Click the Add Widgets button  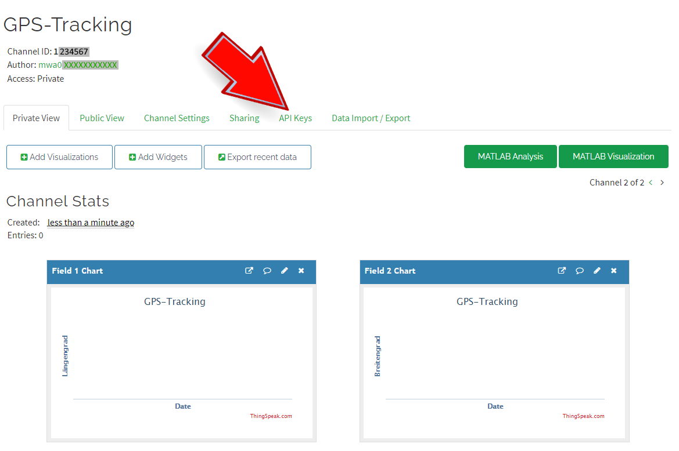point(158,157)
